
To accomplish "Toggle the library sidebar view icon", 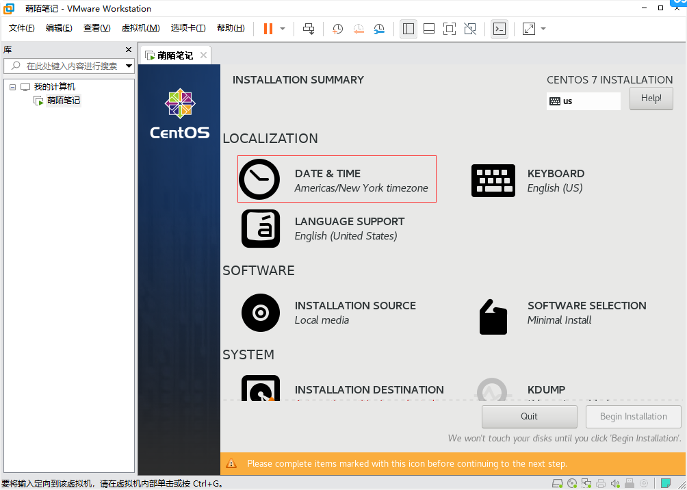I will pos(409,29).
